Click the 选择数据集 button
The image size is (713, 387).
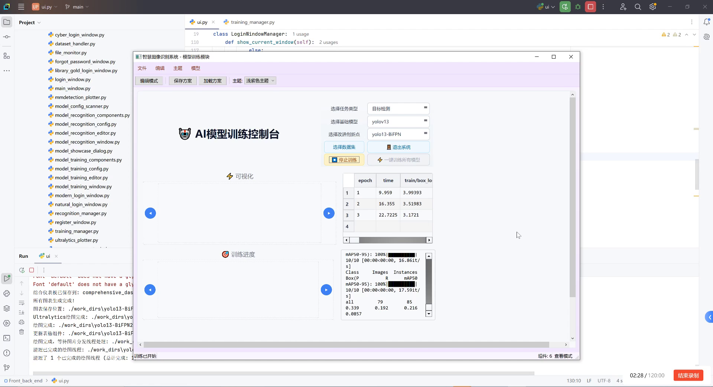pos(344,147)
